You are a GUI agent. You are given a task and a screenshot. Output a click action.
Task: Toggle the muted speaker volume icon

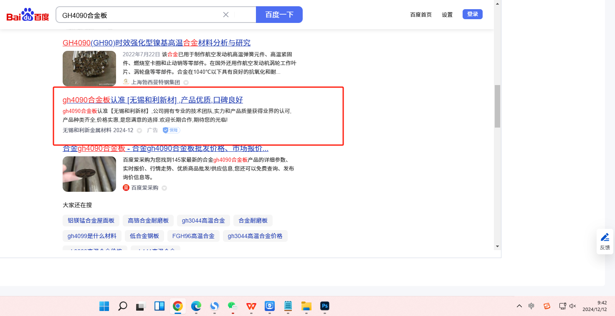click(x=573, y=306)
